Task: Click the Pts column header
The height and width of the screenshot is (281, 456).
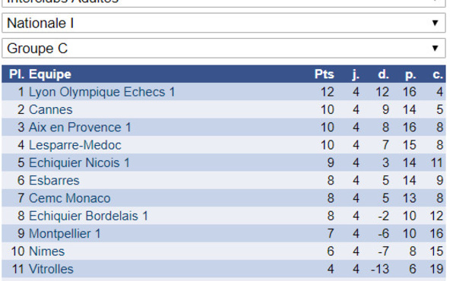Action: 325,74
